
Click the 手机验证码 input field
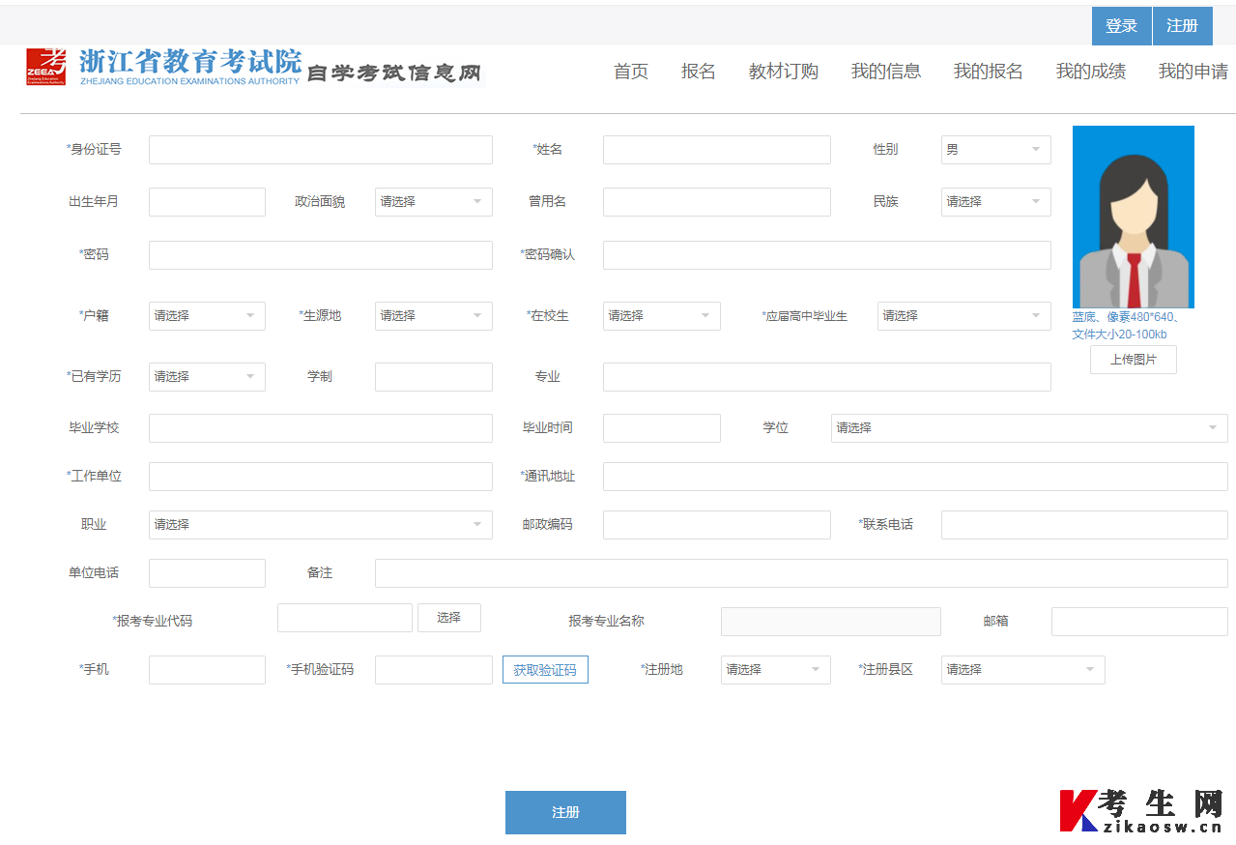point(434,670)
